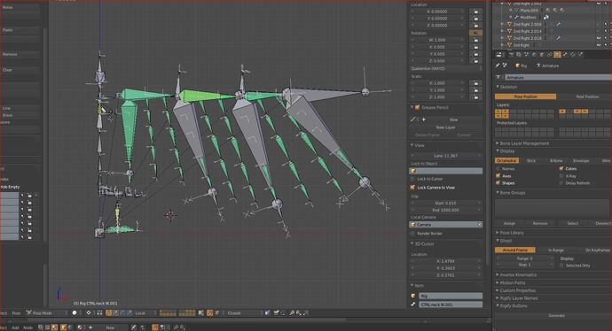
Task: Clear the Local Camera field with X
Action: click(x=479, y=225)
